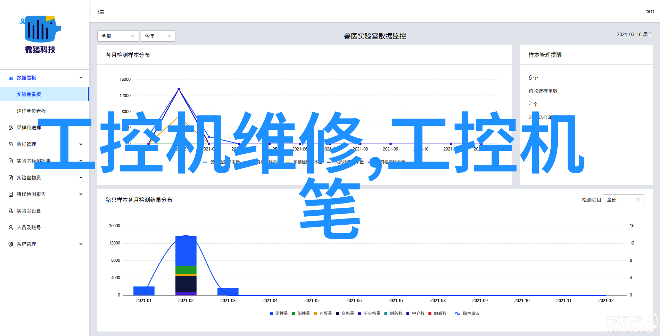Open the 检测项目 全部 dropdown
This screenshot has height=336, width=660.
(x=624, y=200)
